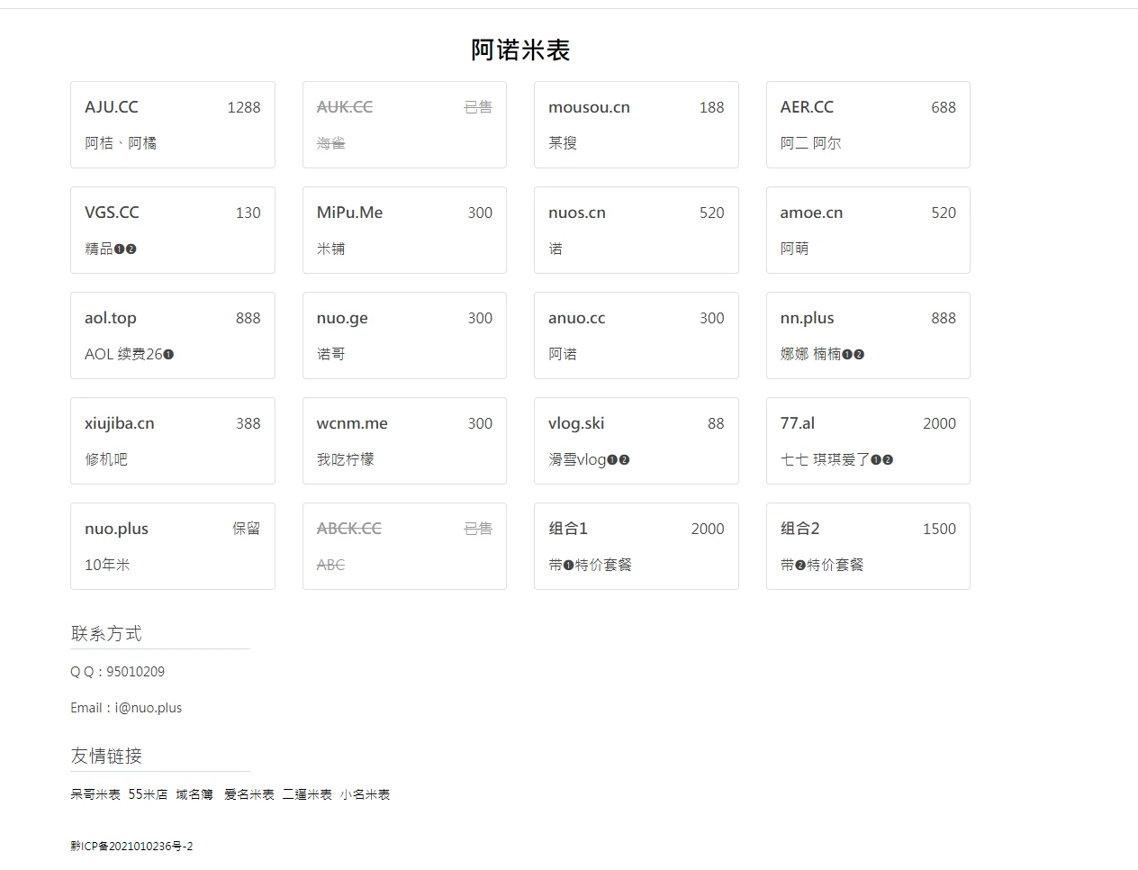Click the 呆哥米表 friend link

(x=95, y=794)
